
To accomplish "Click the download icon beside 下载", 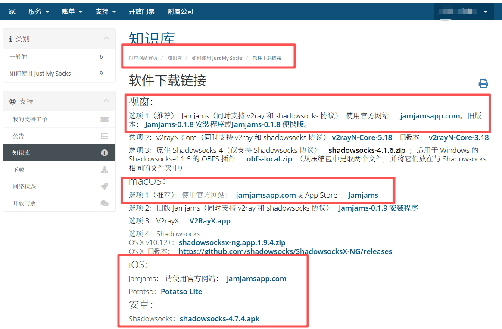I will coord(104,170).
